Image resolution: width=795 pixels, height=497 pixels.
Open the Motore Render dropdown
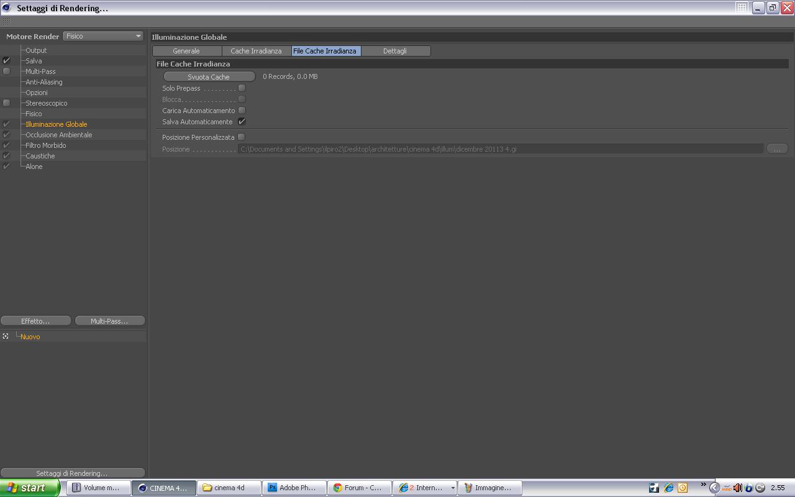tap(103, 36)
